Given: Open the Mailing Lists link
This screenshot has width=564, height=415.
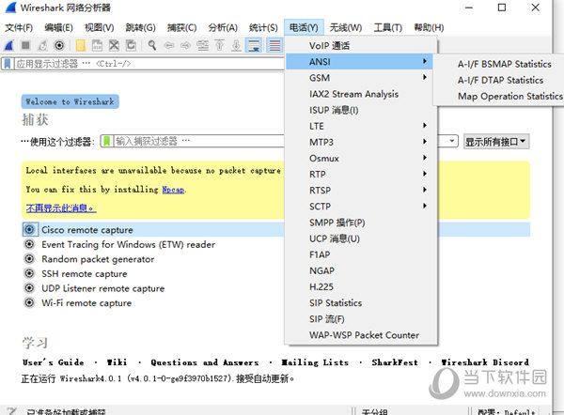Looking at the screenshot, I should 315,362.
